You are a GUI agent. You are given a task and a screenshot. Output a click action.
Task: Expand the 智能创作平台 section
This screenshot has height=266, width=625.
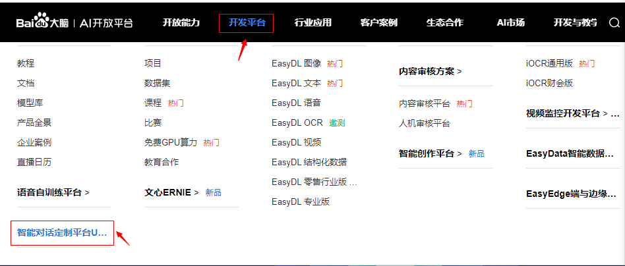(430, 153)
